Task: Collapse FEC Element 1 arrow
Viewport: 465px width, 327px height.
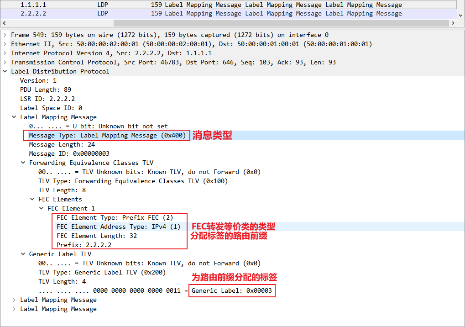Action: (42, 209)
